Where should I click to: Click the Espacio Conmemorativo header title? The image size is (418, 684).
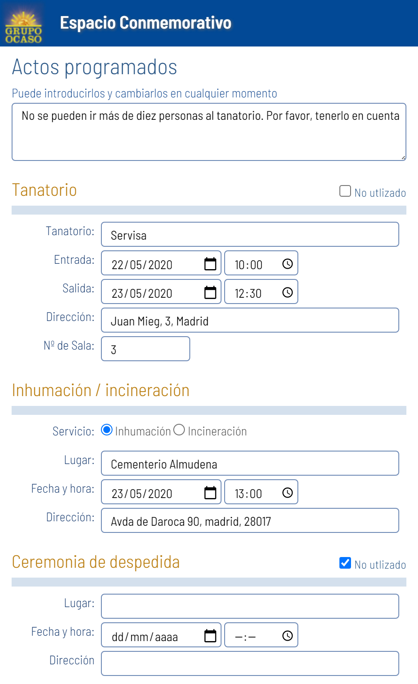click(146, 23)
